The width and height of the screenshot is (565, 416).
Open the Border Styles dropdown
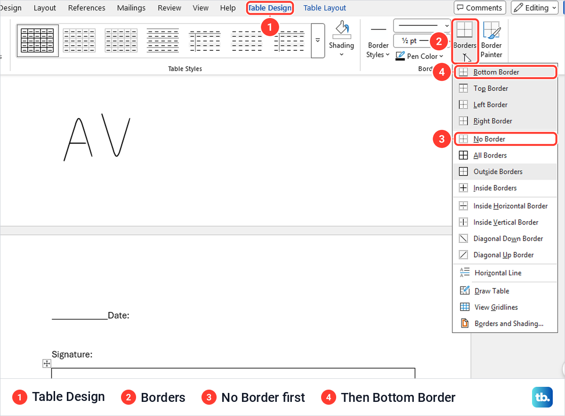click(x=378, y=50)
